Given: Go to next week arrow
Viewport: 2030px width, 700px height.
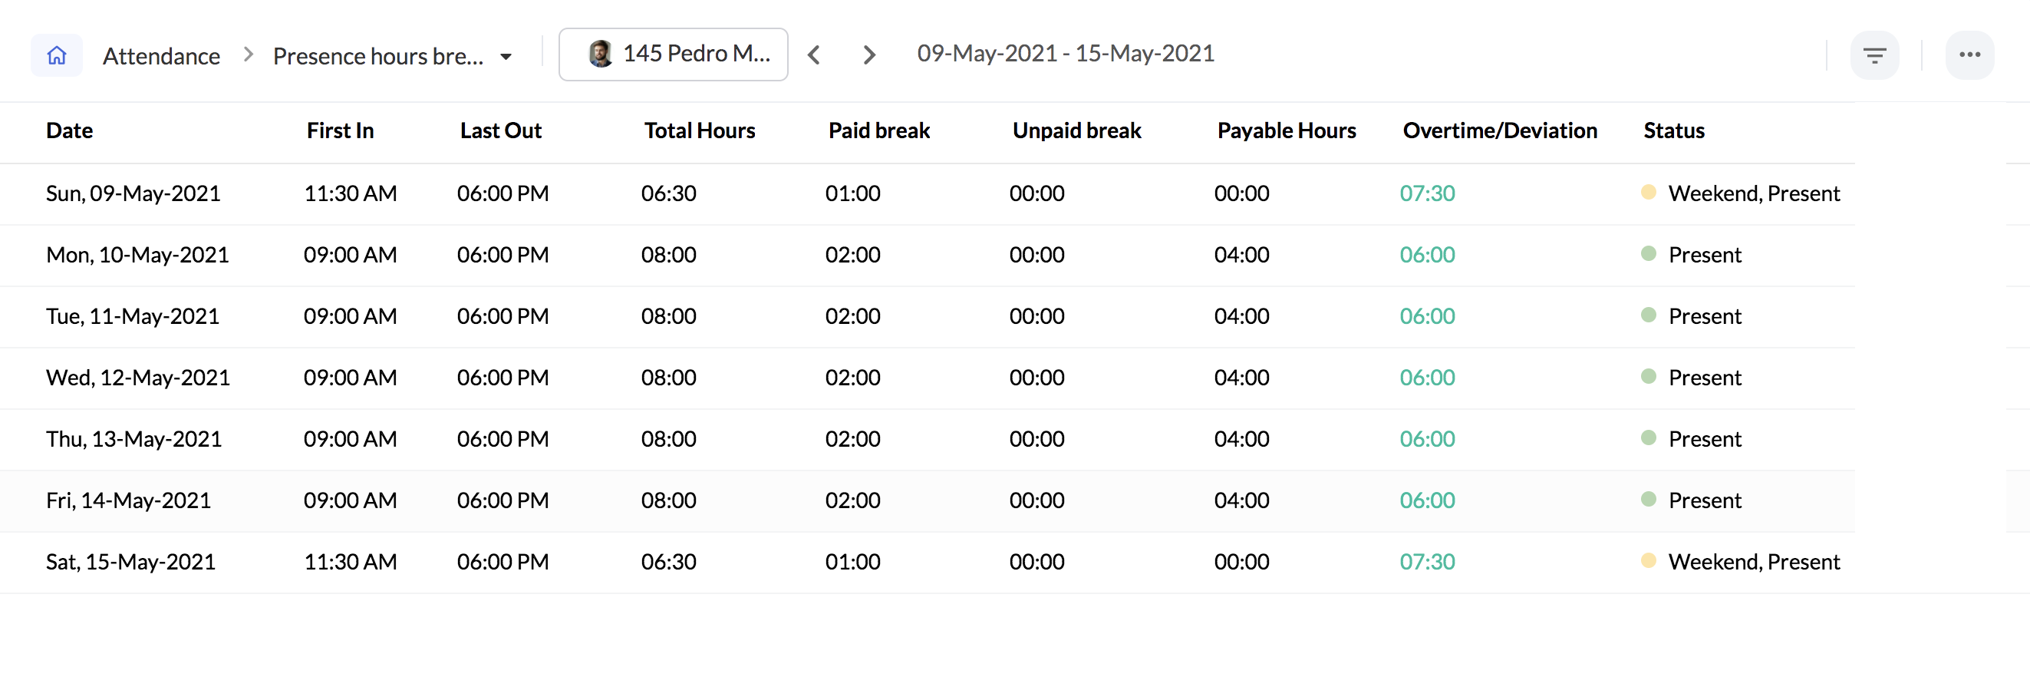Looking at the screenshot, I should point(868,55).
